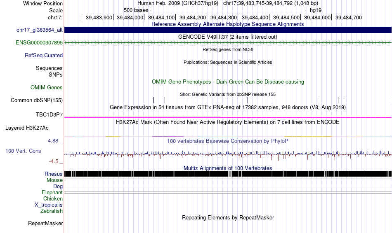
Task: Open GENCODE V49lift37 track title
Action: tap(228, 37)
